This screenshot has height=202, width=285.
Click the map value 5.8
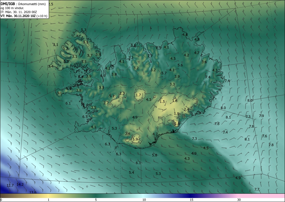154,155
